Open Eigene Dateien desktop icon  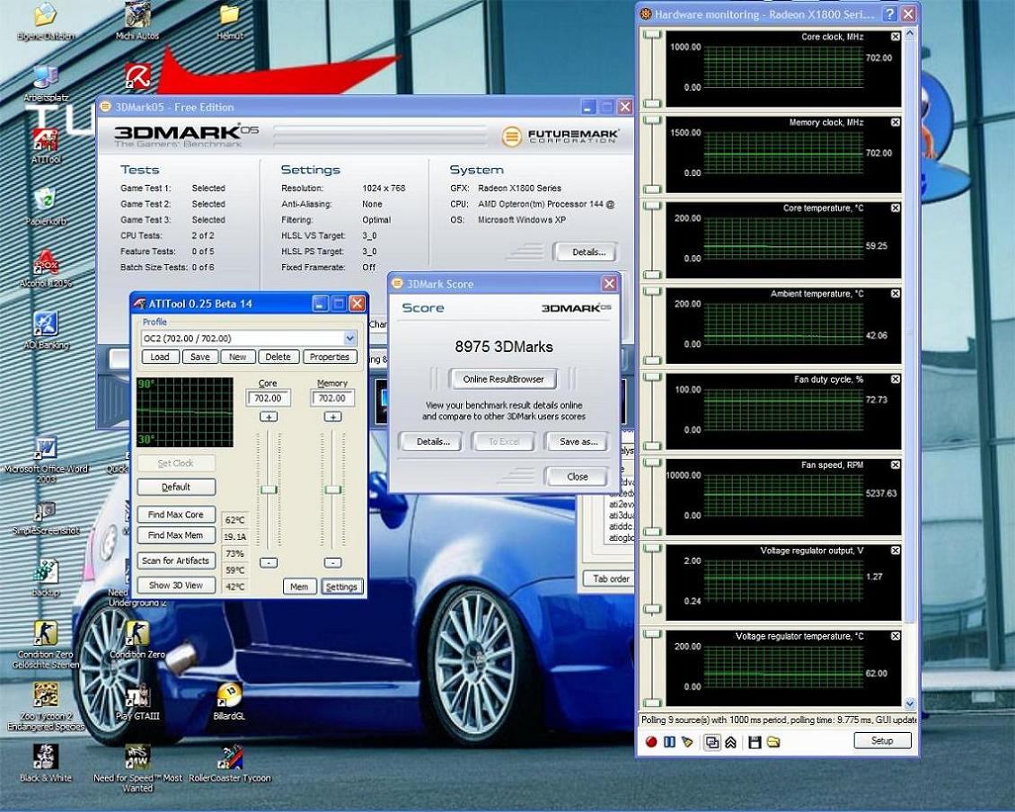[45, 22]
